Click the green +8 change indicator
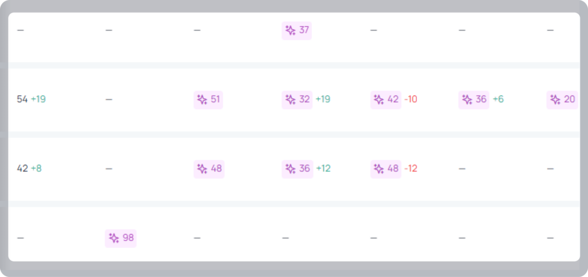 pyautogui.click(x=36, y=169)
